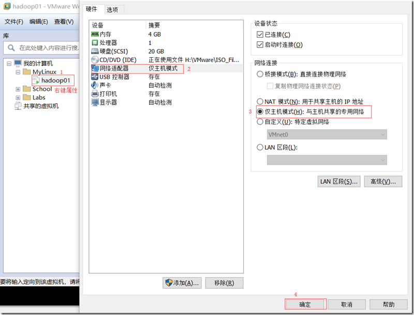414x315 pixels.
Task: Open the 文件(F) menu
Action: pos(14,22)
